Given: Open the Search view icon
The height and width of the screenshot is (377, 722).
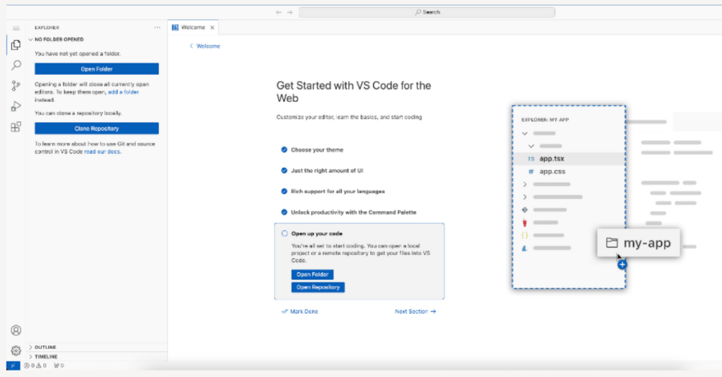Looking at the screenshot, I should pos(16,65).
